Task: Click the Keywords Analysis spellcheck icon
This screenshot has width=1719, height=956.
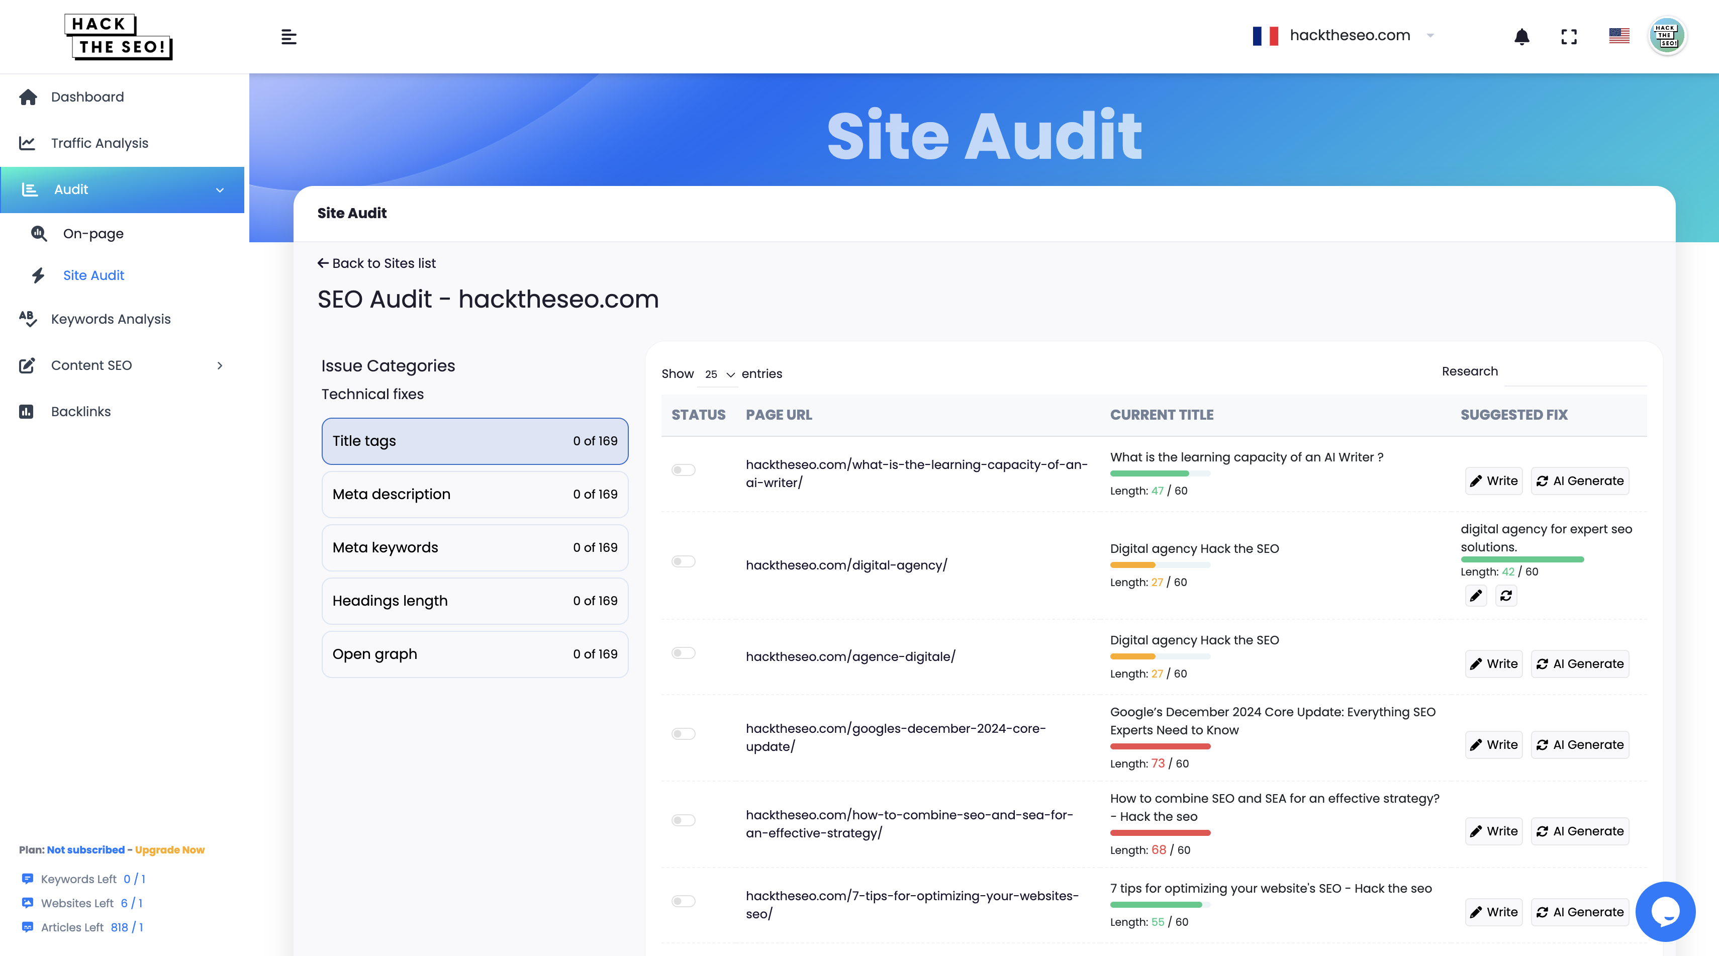Action: tap(27, 319)
